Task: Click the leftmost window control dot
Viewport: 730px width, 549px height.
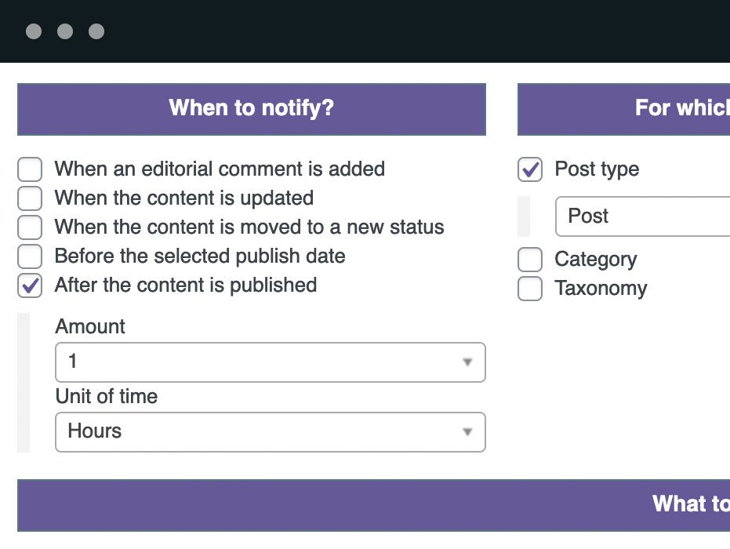Action: 34,31
